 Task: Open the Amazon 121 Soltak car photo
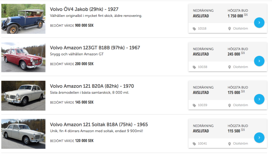point(23,134)
